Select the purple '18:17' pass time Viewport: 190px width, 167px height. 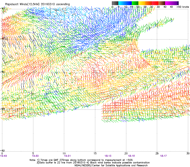click(x=163, y=156)
